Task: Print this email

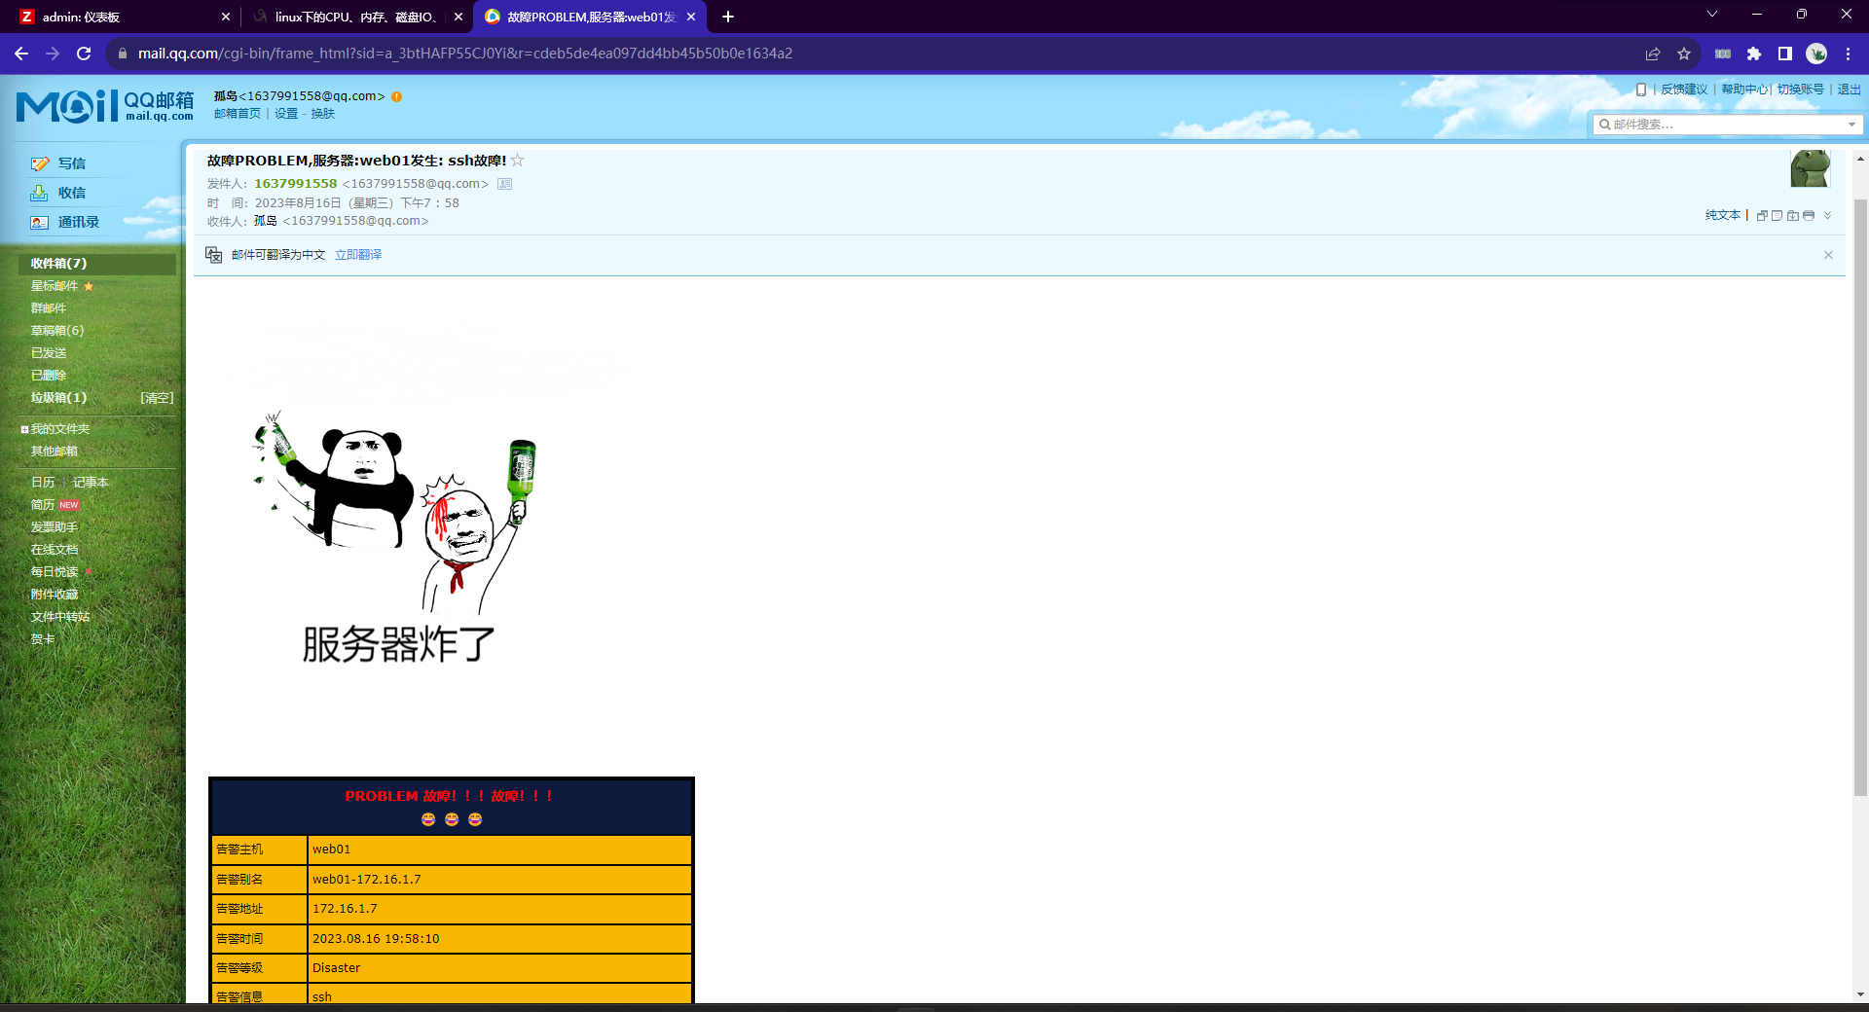Action: [1809, 216]
